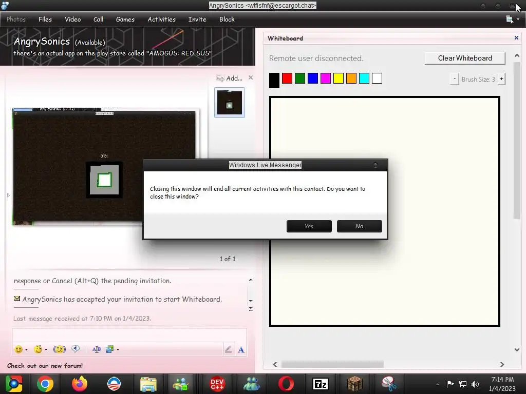Open the Files menu
The image size is (526, 394).
[45, 19]
